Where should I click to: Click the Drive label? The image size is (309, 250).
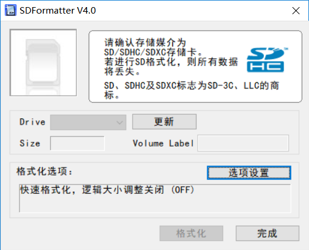click(x=33, y=122)
